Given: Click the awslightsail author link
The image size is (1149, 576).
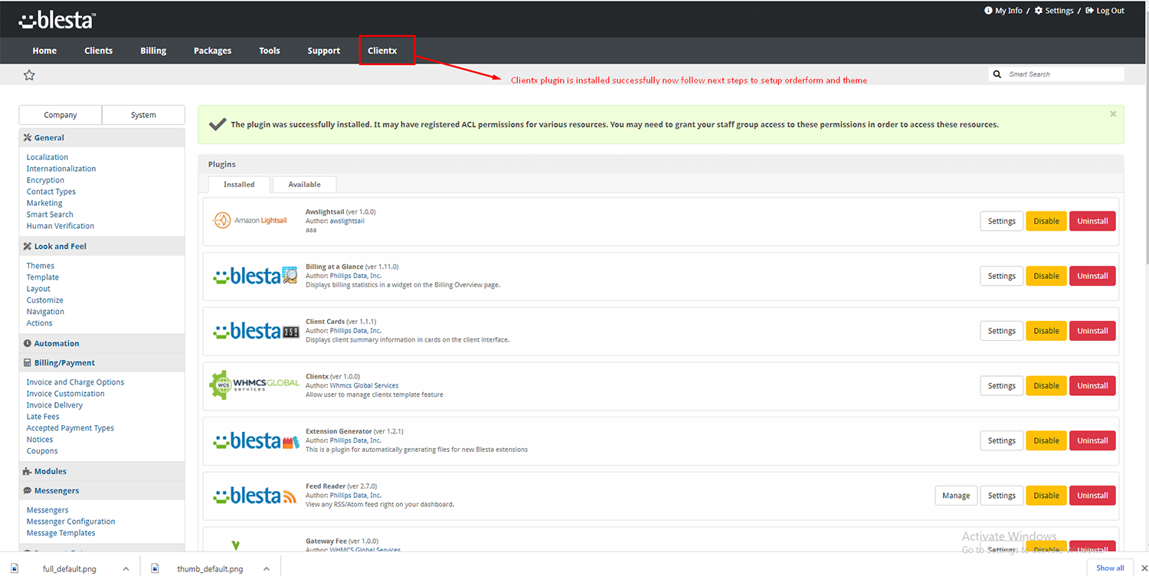Looking at the screenshot, I should click(x=347, y=221).
